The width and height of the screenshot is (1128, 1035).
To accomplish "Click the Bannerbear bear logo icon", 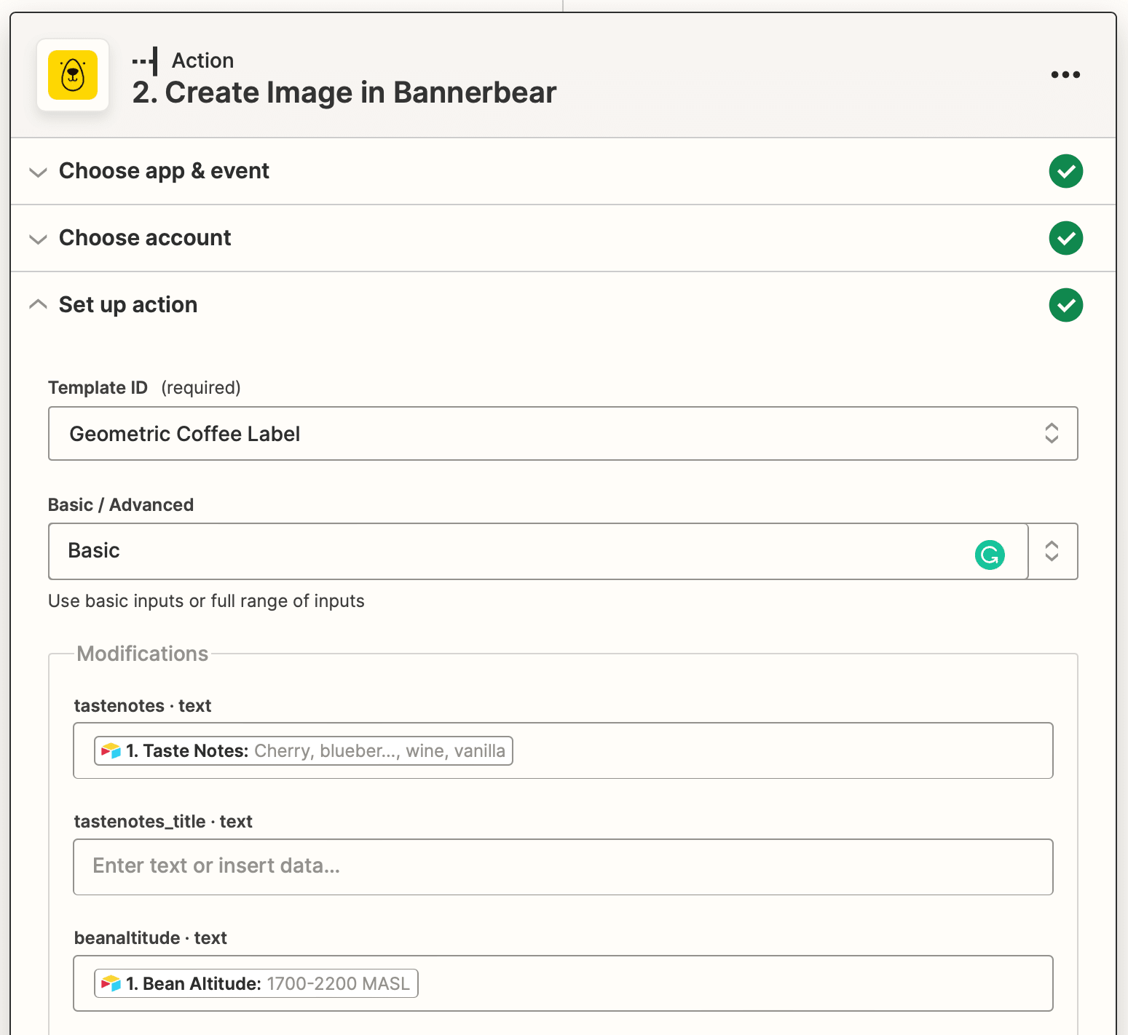I will [x=73, y=75].
